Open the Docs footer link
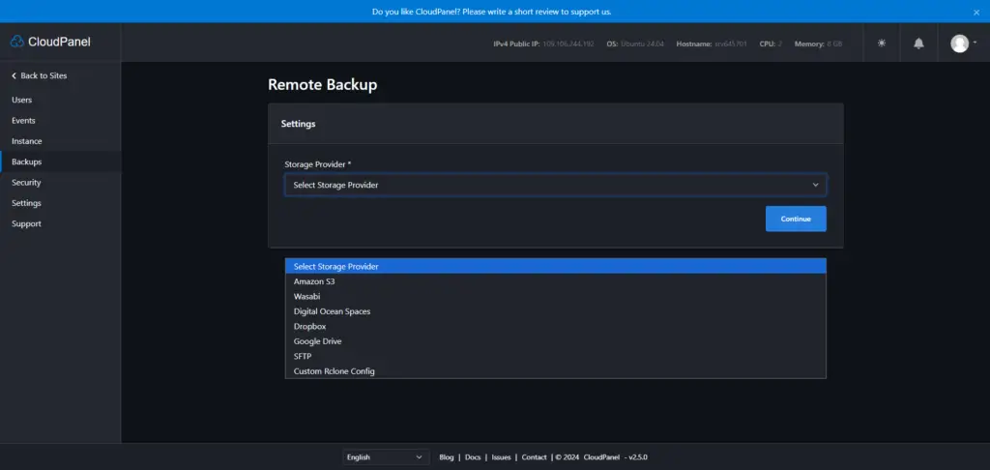This screenshot has height=470, width=990. click(473, 457)
